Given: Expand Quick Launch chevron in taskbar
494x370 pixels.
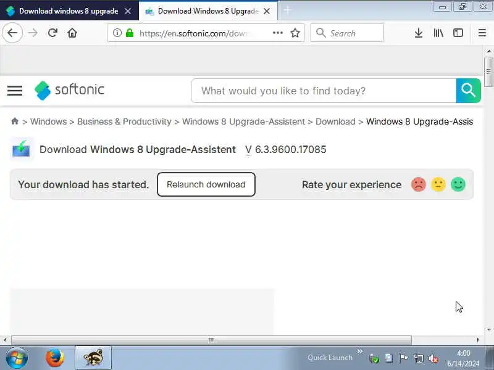Looking at the screenshot, I should tap(359, 351).
